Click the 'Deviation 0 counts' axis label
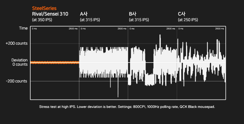 [20, 62]
